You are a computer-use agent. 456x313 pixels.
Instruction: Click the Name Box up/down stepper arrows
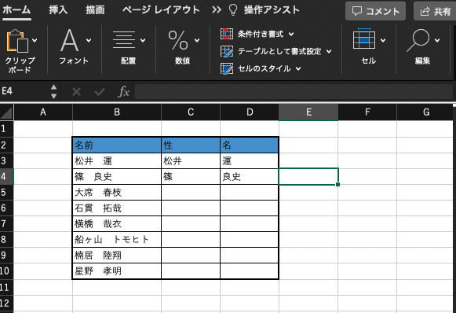54,91
